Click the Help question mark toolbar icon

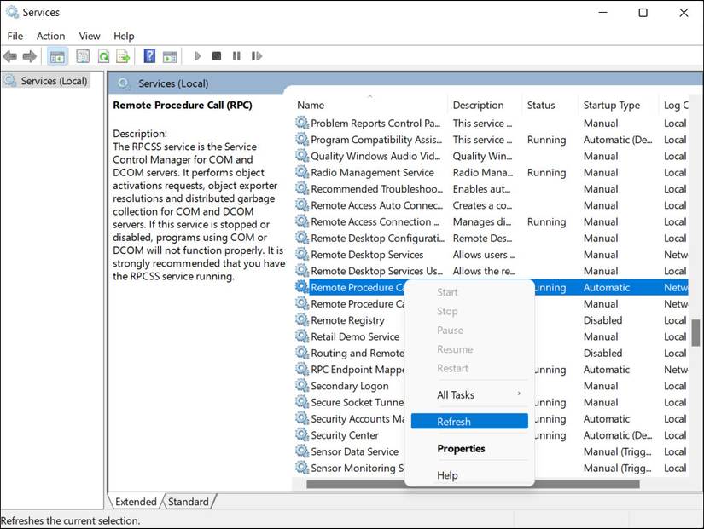[x=148, y=56]
